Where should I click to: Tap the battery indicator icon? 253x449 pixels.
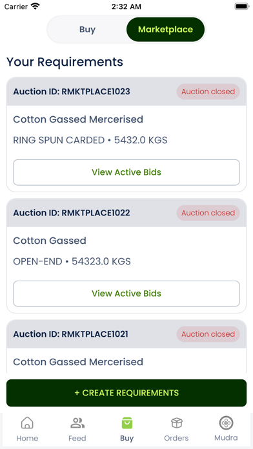tap(242, 6)
